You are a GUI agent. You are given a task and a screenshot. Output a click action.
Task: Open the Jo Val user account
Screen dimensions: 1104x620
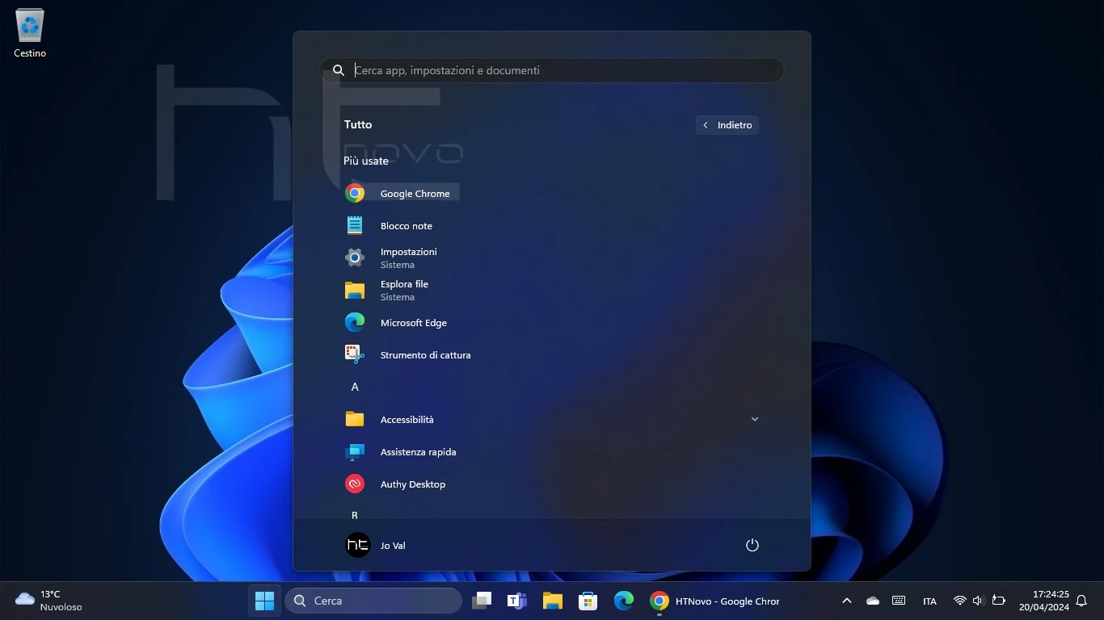377,545
